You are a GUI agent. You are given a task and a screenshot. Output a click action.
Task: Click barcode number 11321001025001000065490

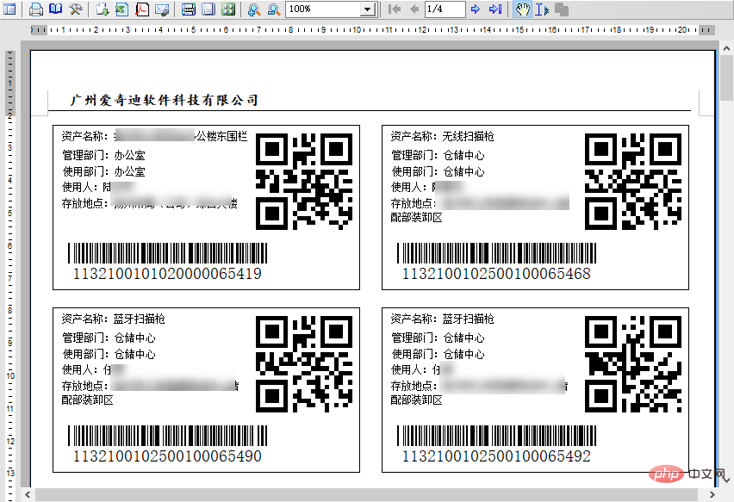[x=167, y=456]
